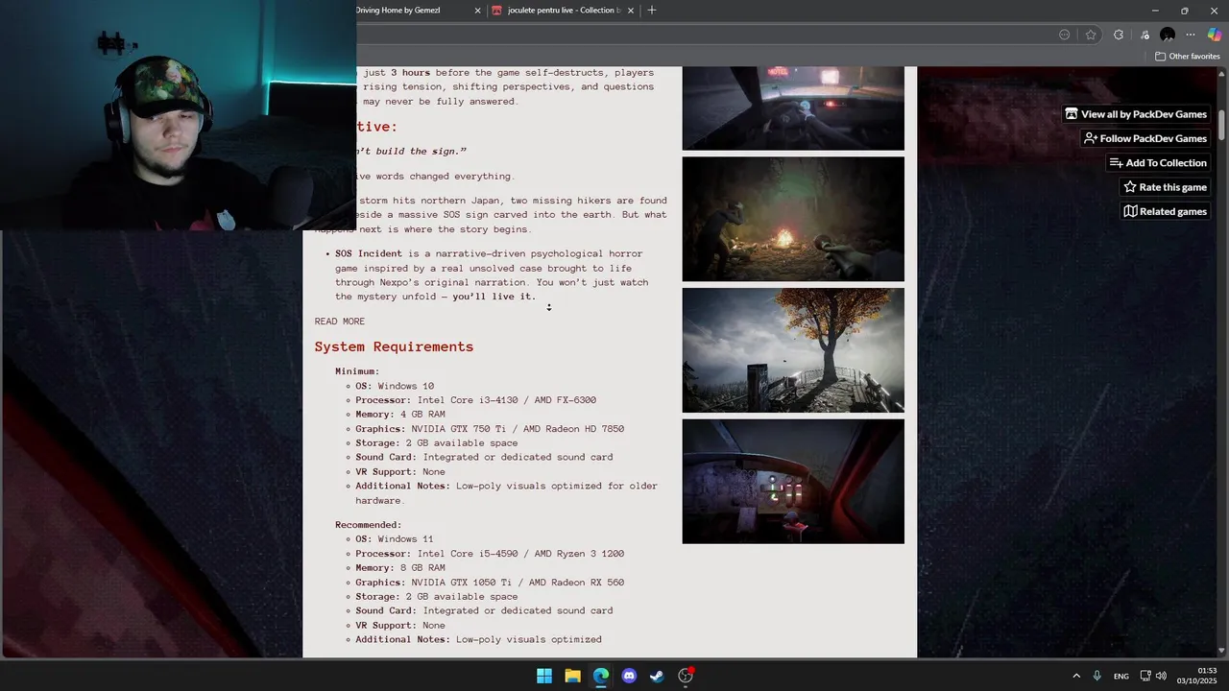1229x691 pixels.
Task: Click the 'Recommended:' label
Action: pyautogui.click(x=369, y=525)
